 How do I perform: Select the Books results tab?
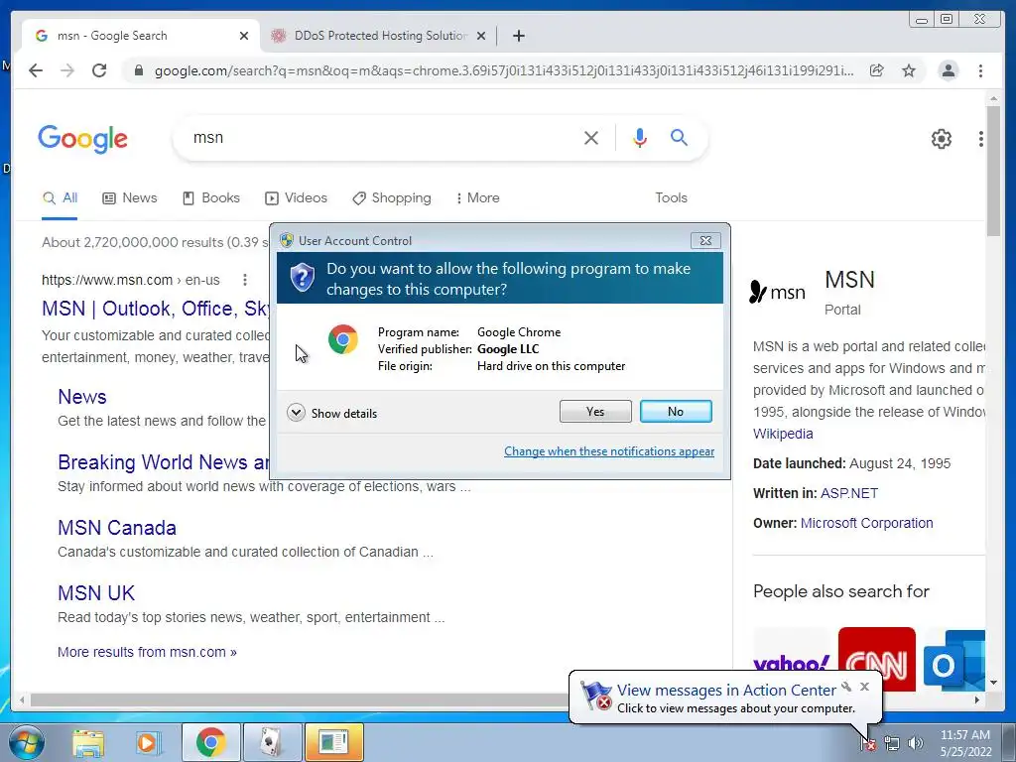211,197
